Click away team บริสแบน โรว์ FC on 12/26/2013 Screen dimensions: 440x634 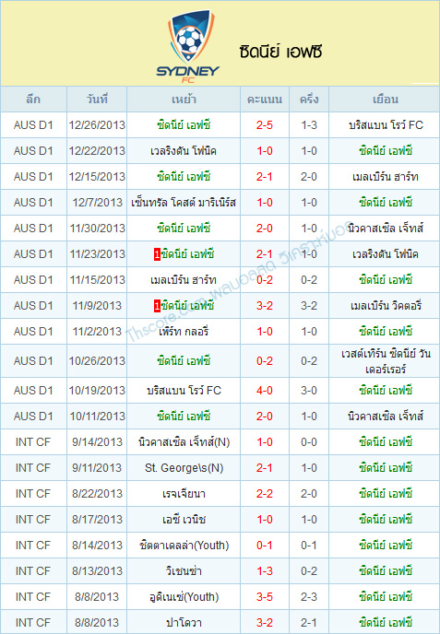(386, 125)
